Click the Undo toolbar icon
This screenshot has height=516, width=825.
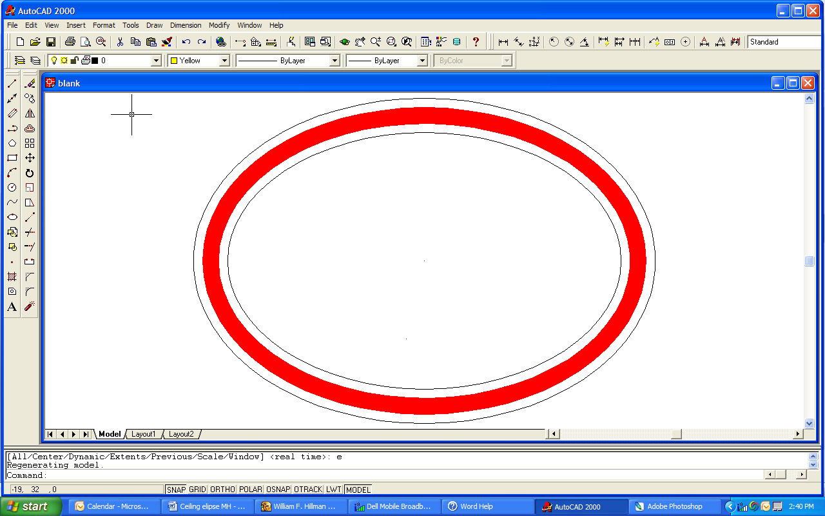tap(186, 42)
